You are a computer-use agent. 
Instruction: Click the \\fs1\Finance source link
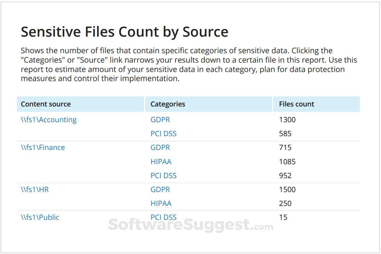tap(43, 148)
